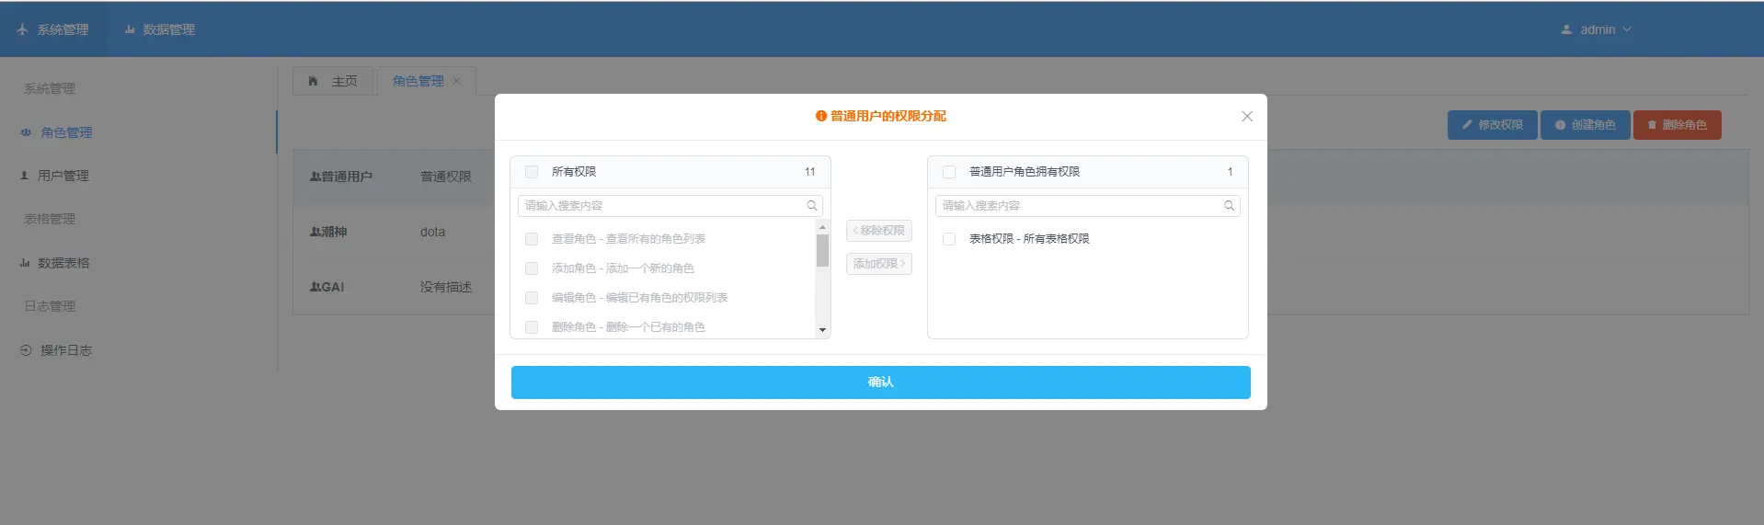Viewport: 1764px width, 525px height.
Task: Click the 日志管理 sidebar group label
Action: pos(50,306)
